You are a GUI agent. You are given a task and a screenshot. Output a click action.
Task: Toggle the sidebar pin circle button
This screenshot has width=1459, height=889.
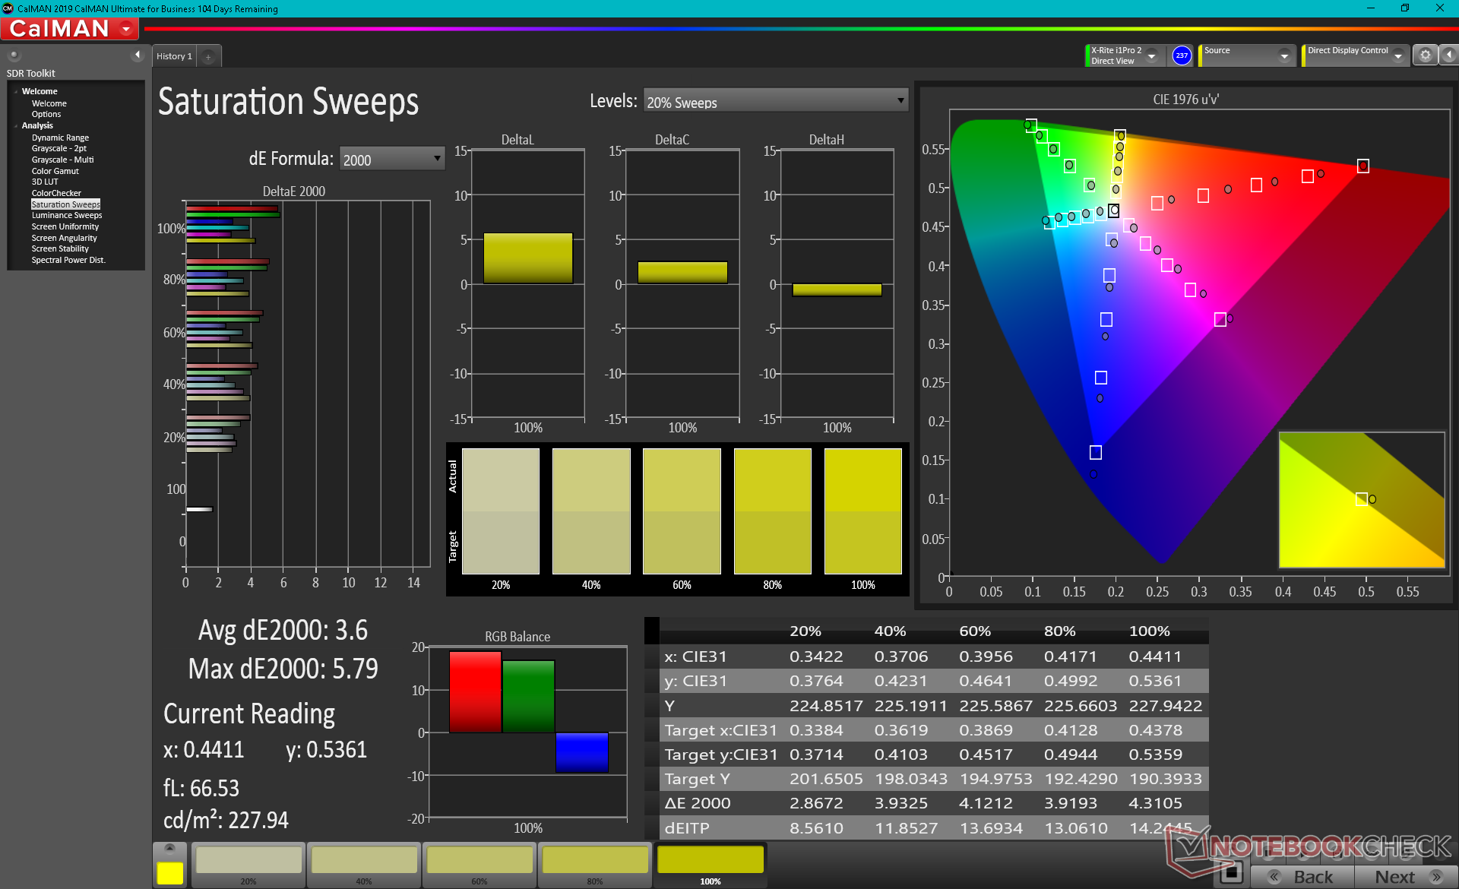pyautogui.click(x=14, y=55)
